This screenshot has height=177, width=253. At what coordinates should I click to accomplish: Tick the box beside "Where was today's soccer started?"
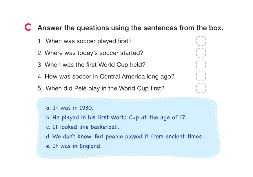(201, 53)
